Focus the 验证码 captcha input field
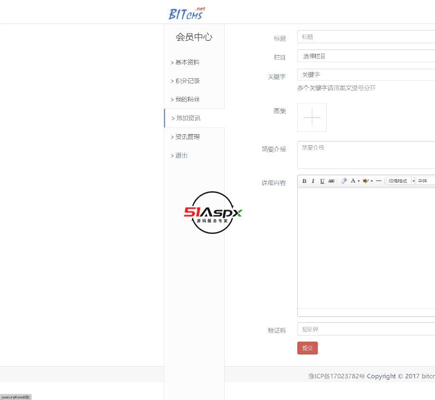The image size is (435, 400). tap(366, 329)
